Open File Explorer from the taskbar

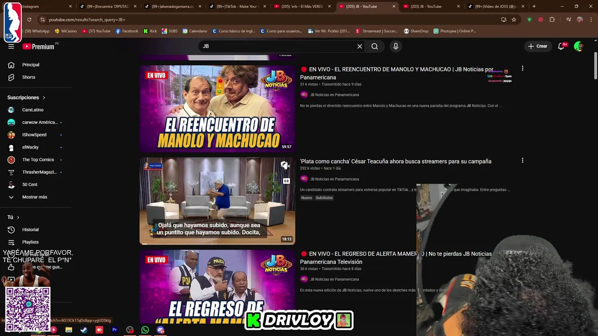(69, 330)
